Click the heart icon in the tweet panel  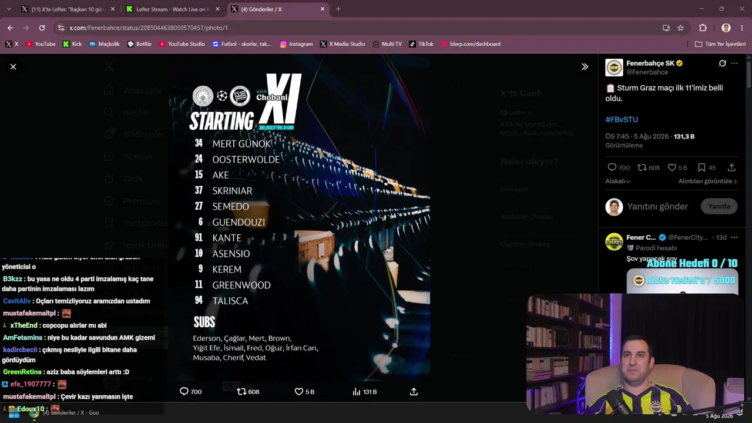pyautogui.click(x=672, y=167)
